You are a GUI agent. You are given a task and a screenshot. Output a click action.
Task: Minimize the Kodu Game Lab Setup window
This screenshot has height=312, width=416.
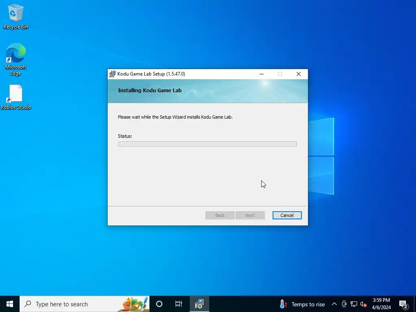point(262,74)
